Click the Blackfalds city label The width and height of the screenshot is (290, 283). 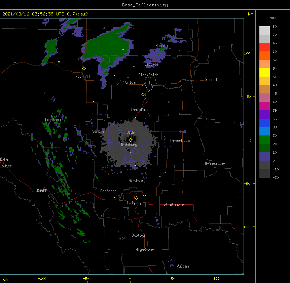click(148, 75)
